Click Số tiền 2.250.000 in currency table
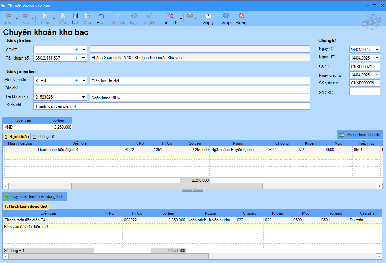The width and height of the screenshot is (386, 263). (x=58, y=127)
